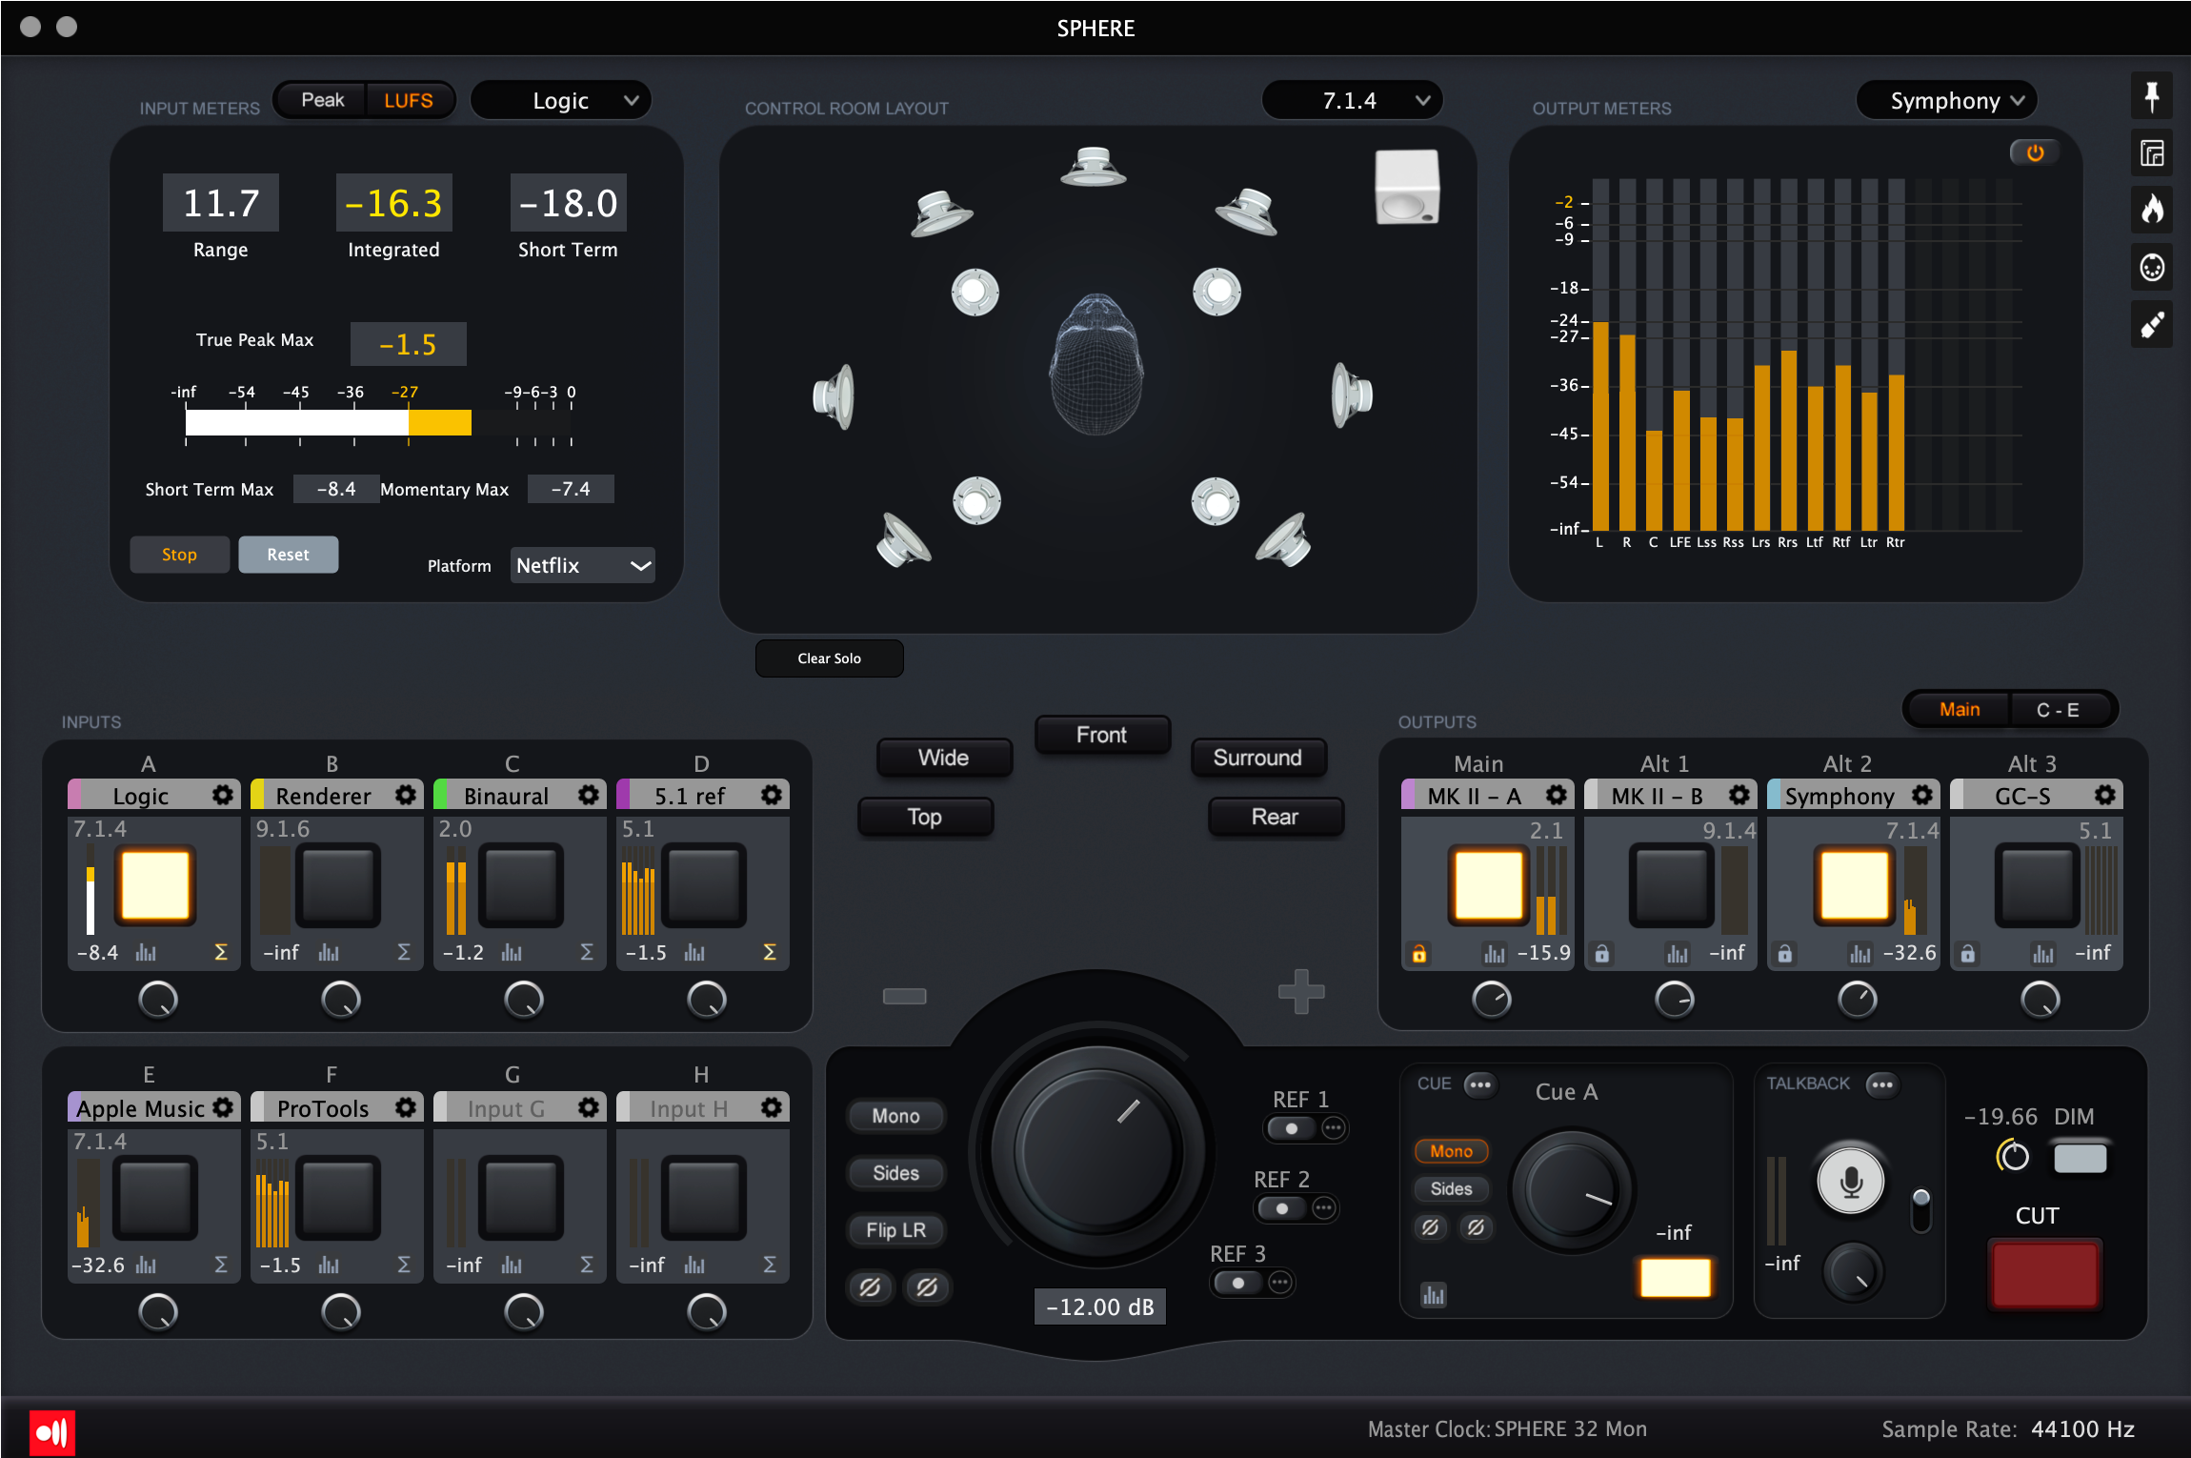Enable the REF 1 toggle switch
Screen dimensions: 2191x1458
[x=1291, y=1128]
